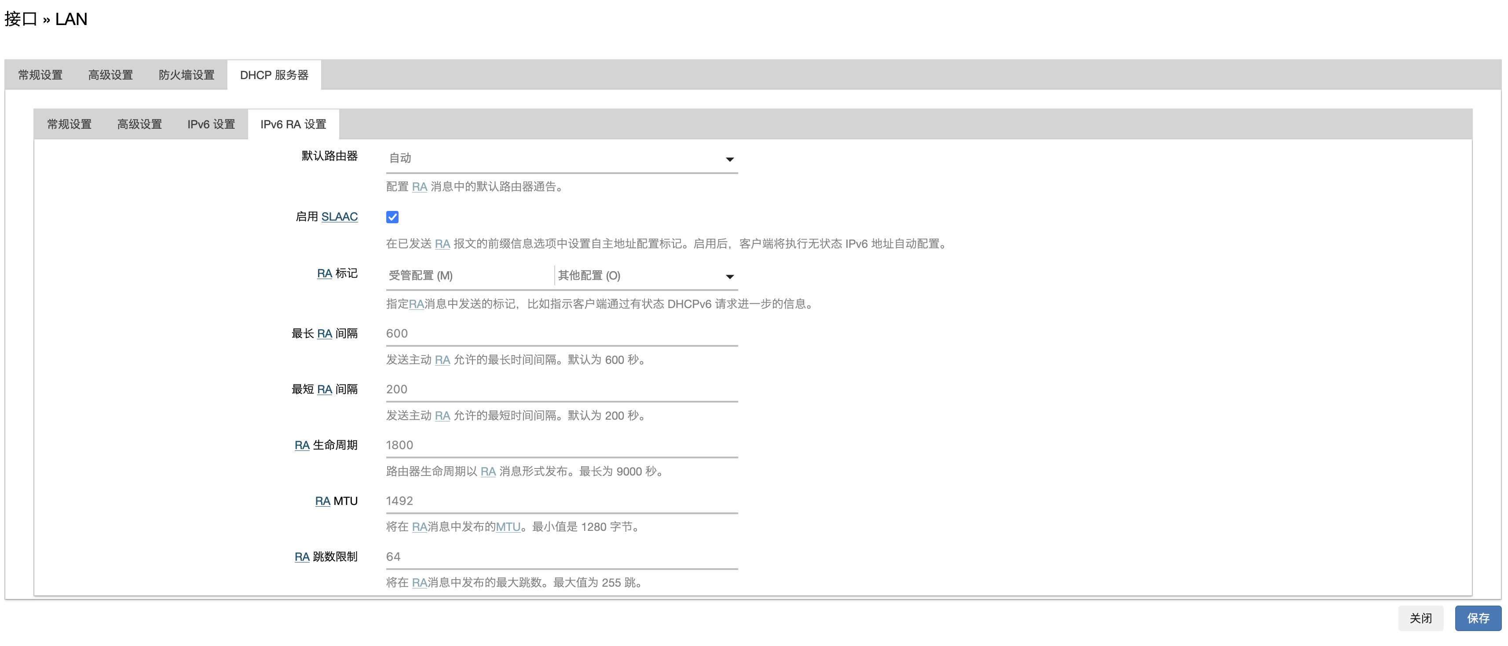Click the 保存 button
1508x646 pixels.
(x=1478, y=618)
